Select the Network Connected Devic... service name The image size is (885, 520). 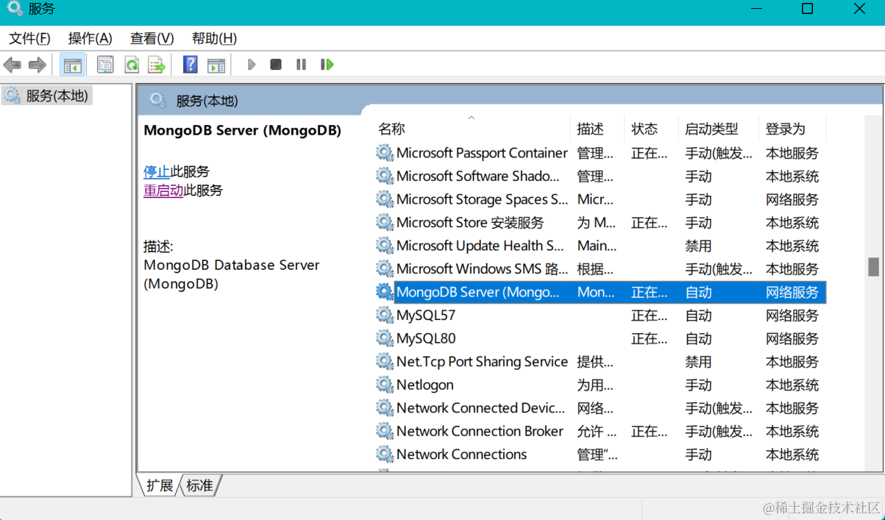coord(480,407)
